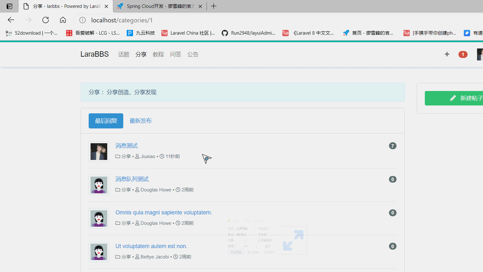Viewport: 483px width, 272px height.
Task: Open GitHub Run2948/layuiAdmin bookmark
Action: point(248,33)
